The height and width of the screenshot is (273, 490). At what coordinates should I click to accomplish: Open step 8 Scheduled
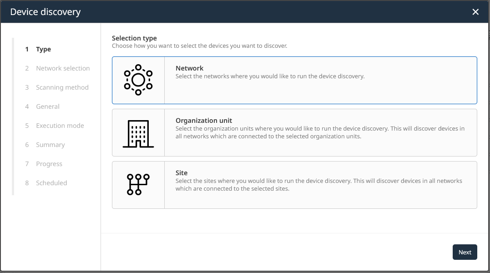tap(51, 183)
